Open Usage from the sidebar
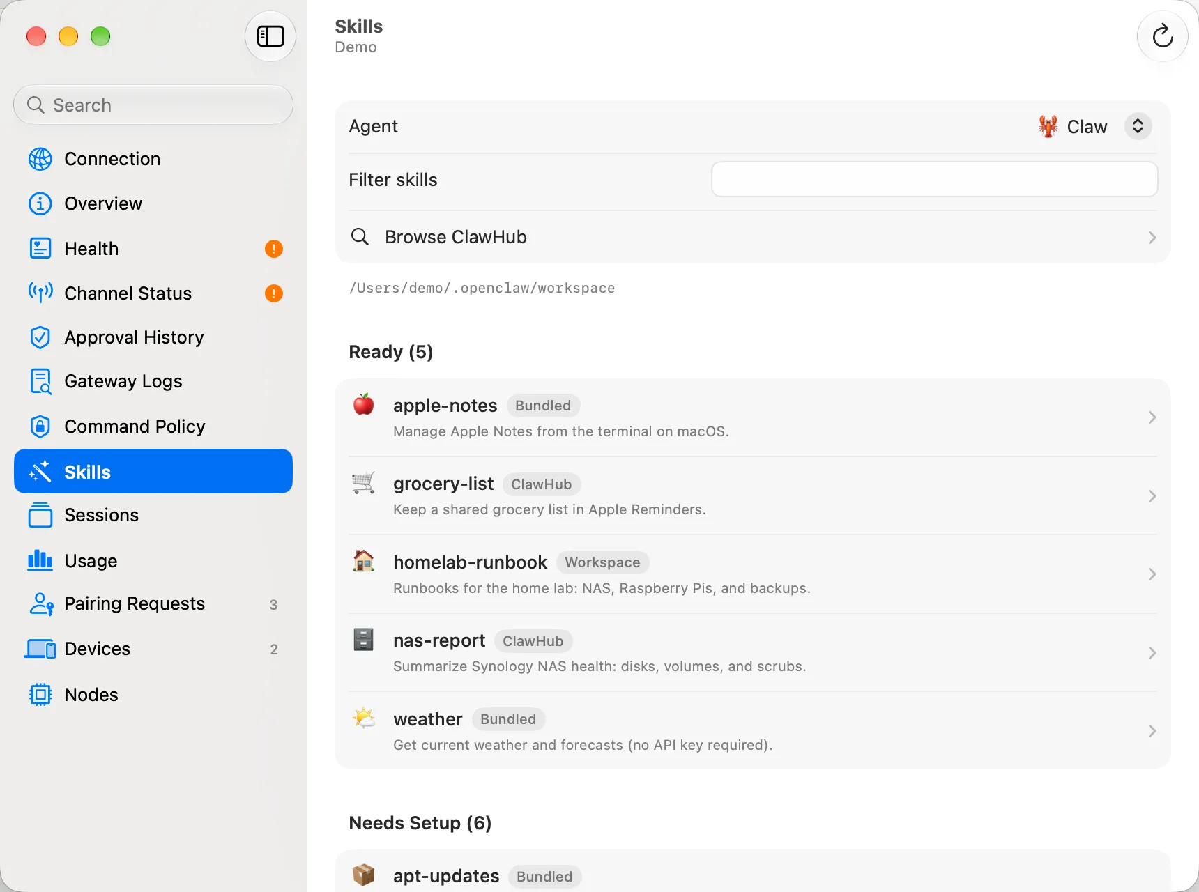The height and width of the screenshot is (892, 1199). (x=153, y=560)
